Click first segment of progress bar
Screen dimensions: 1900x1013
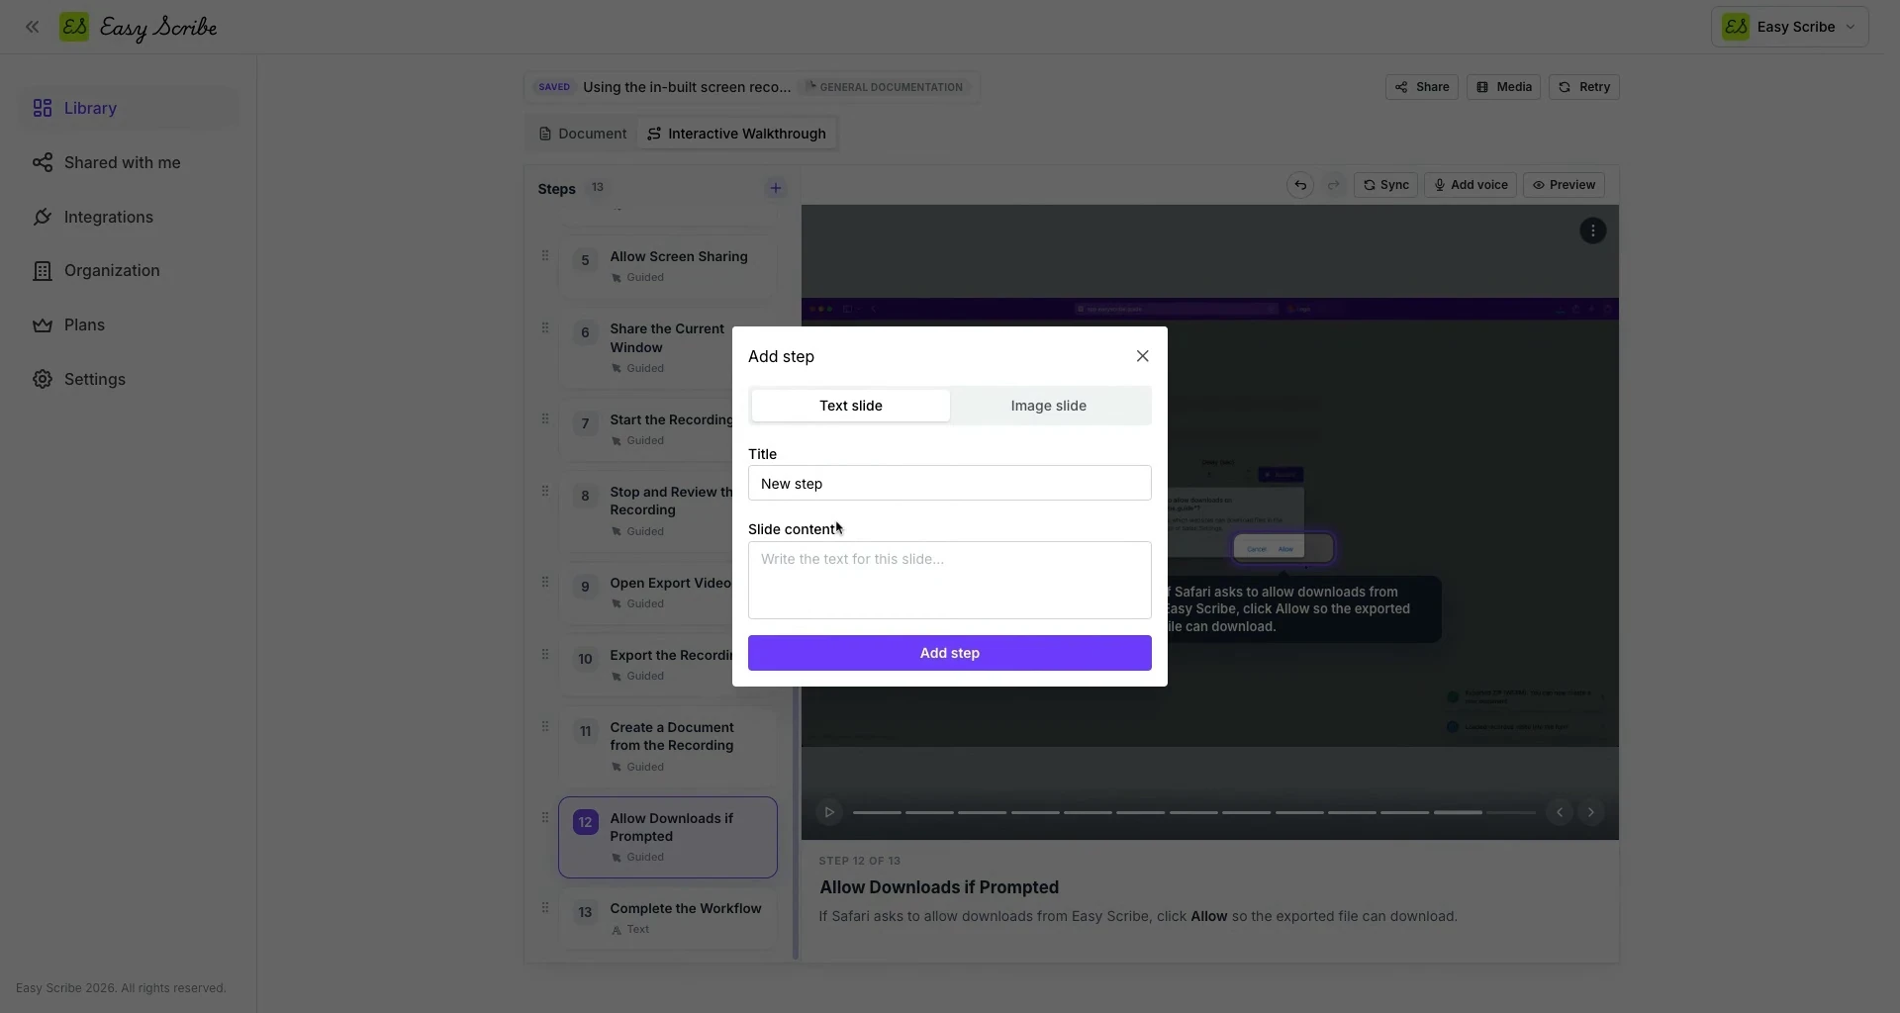(877, 812)
